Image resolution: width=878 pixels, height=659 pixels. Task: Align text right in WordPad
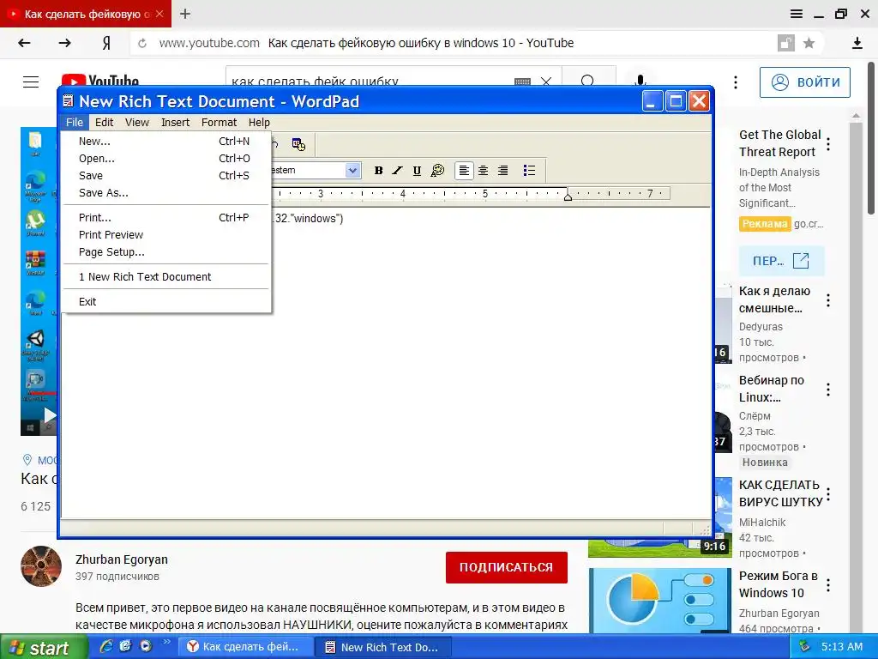pos(502,171)
